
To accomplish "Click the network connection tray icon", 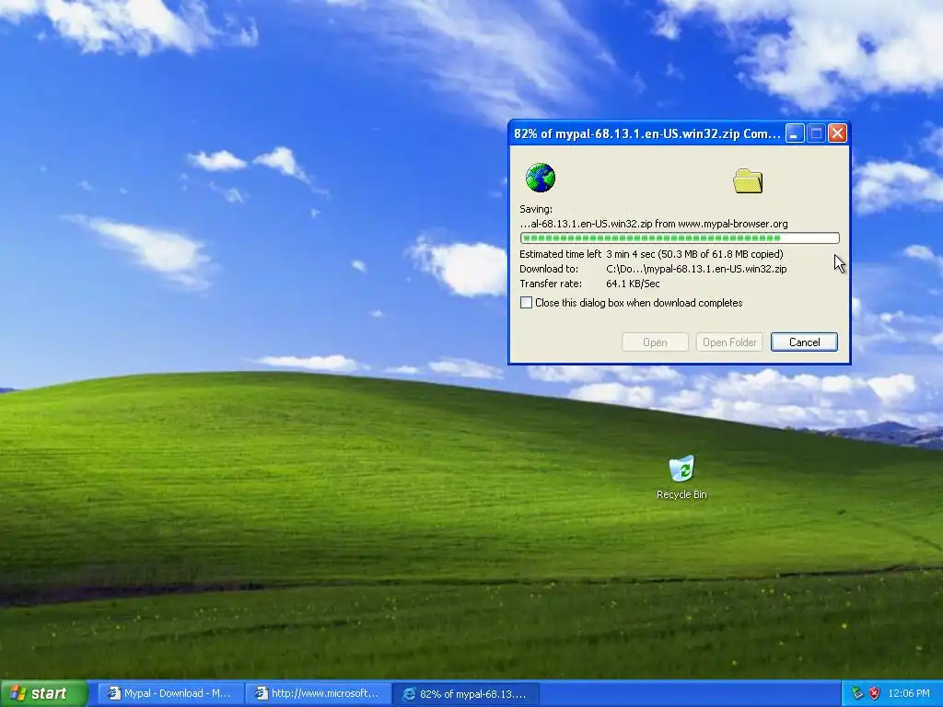I will point(857,693).
